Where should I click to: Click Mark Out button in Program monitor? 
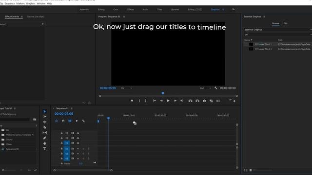(146, 101)
